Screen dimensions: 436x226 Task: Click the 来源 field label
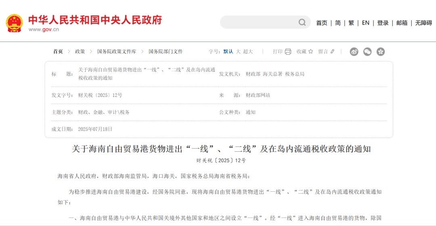(x=230, y=95)
